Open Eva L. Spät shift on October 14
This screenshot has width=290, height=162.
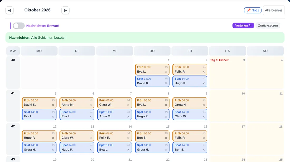click(x=114, y=148)
